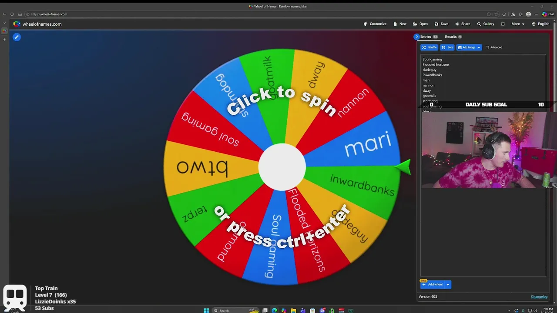Click the browser home icon

(20, 14)
